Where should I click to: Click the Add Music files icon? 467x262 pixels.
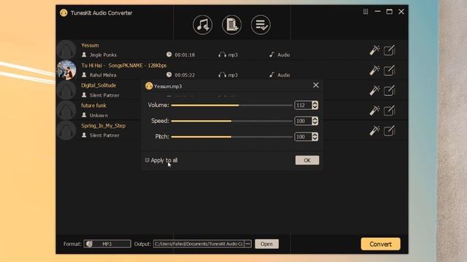[203, 25]
